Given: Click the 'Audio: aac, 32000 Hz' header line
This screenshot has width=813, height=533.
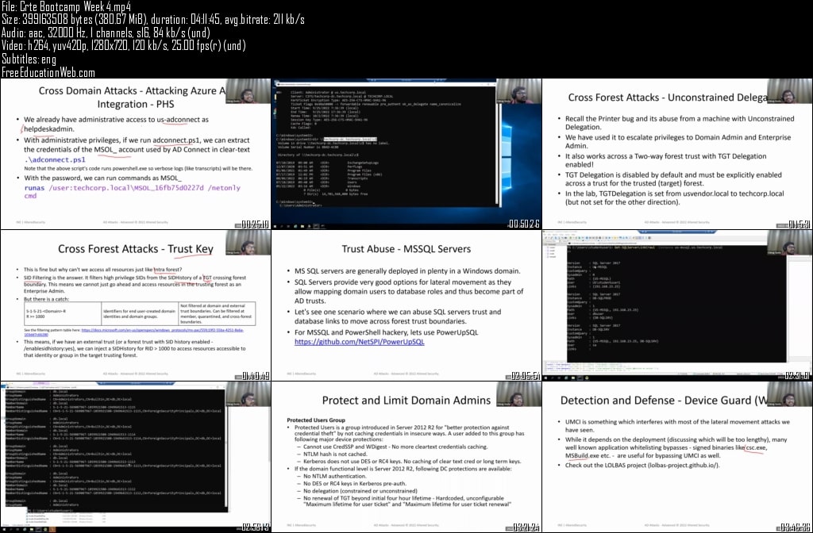Looking at the screenshot, I should pos(106,33).
